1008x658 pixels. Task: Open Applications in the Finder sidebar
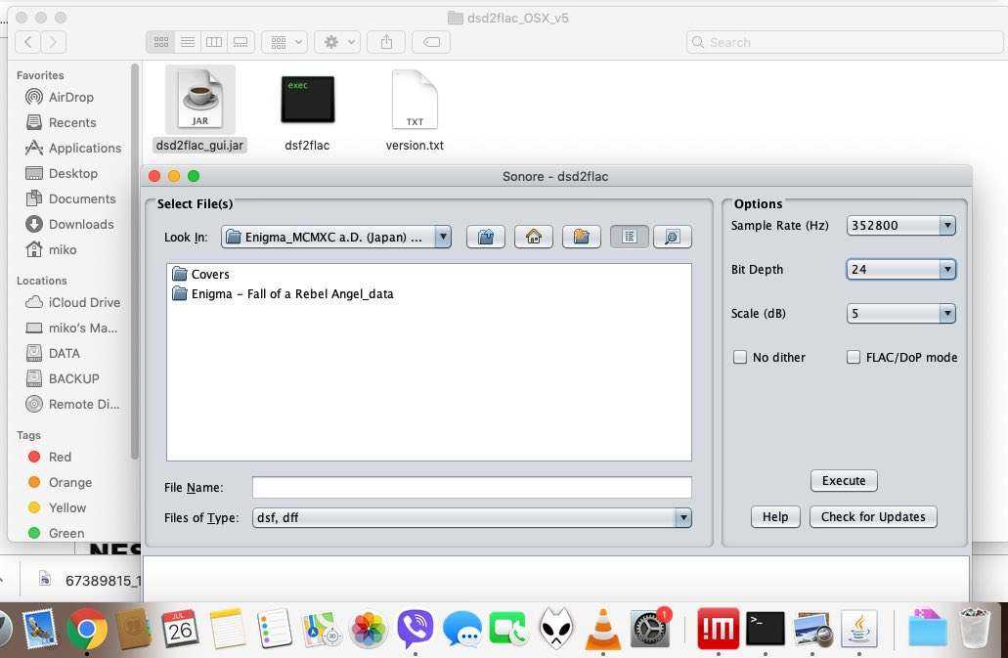[72, 148]
